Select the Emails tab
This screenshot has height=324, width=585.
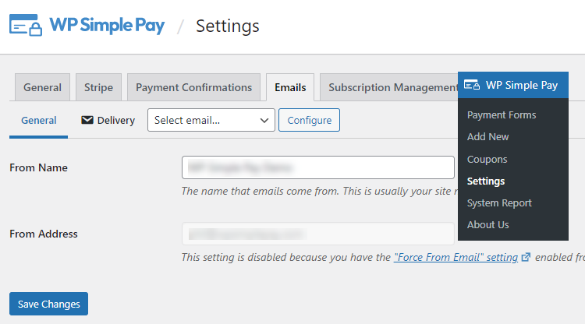tap(290, 87)
